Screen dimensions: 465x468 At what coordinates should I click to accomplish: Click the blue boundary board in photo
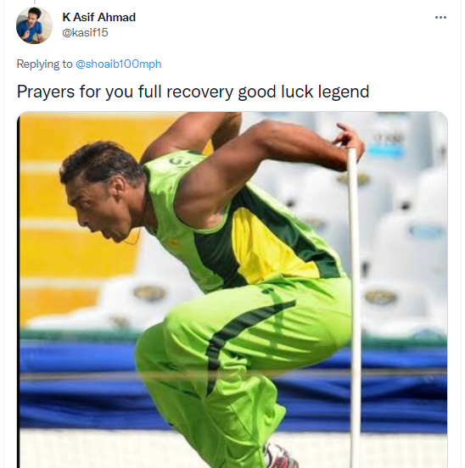pos(78,385)
